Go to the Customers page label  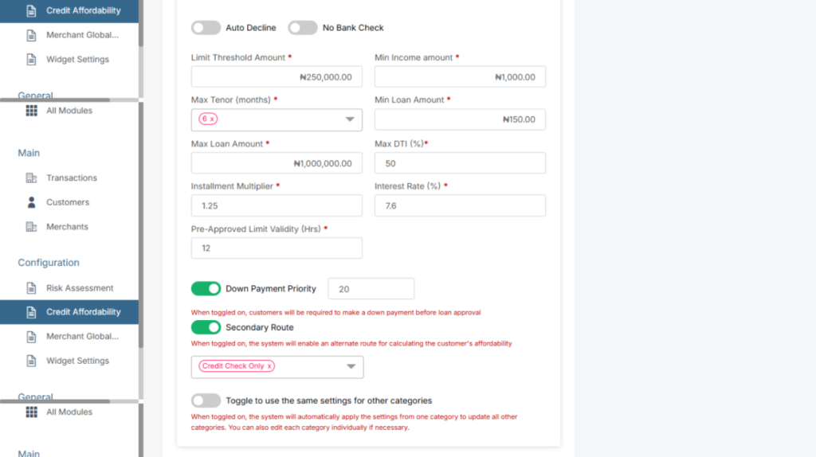pos(68,202)
